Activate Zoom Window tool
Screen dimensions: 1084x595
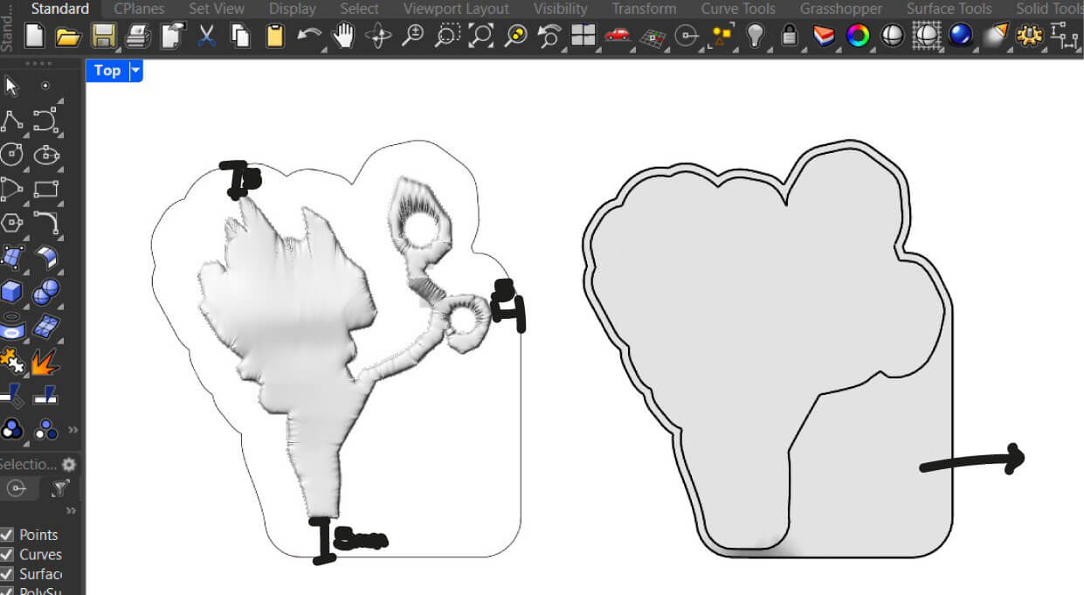pyautogui.click(x=447, y=36)
